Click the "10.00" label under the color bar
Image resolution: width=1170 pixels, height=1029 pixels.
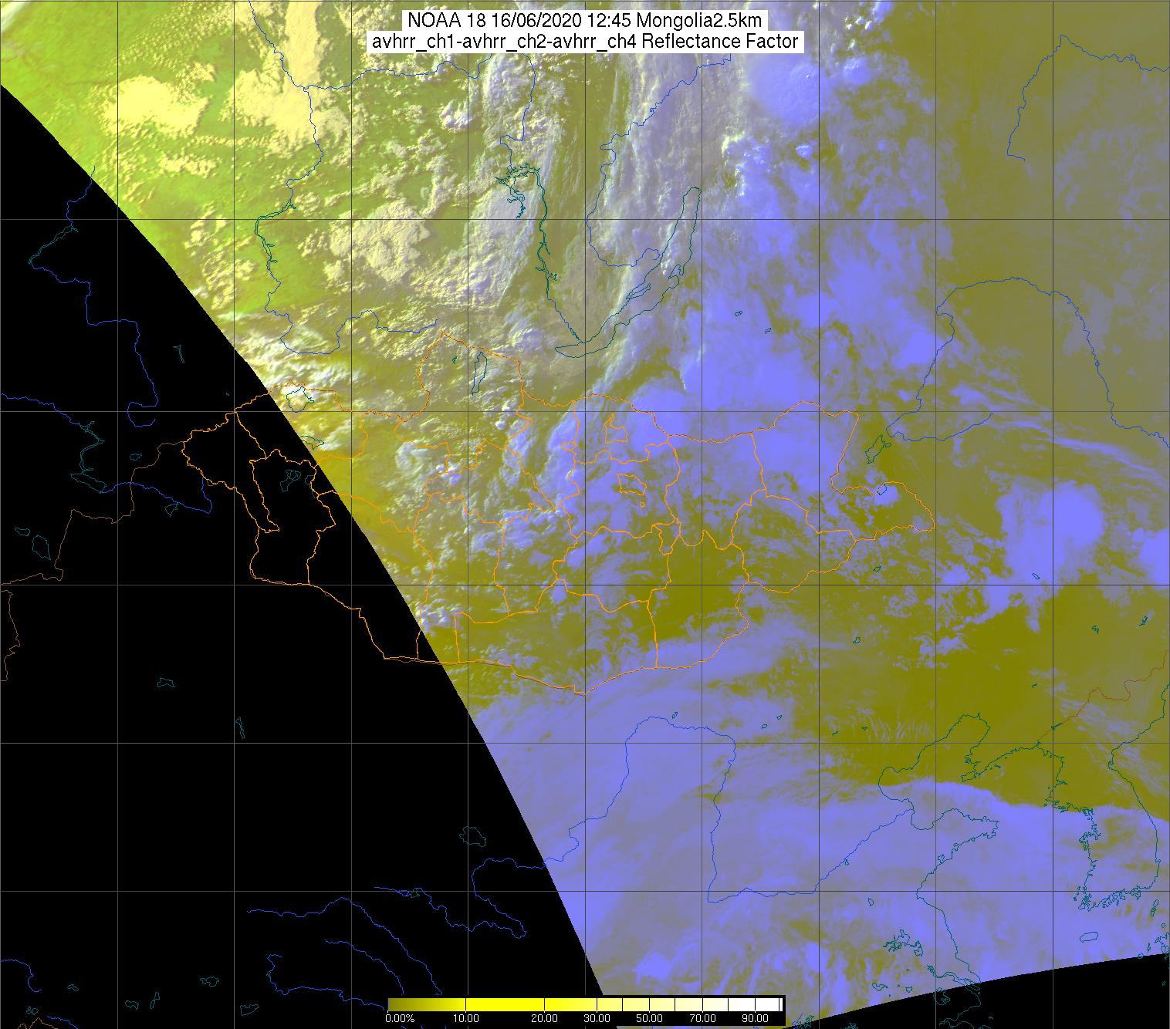(465, 1020)
